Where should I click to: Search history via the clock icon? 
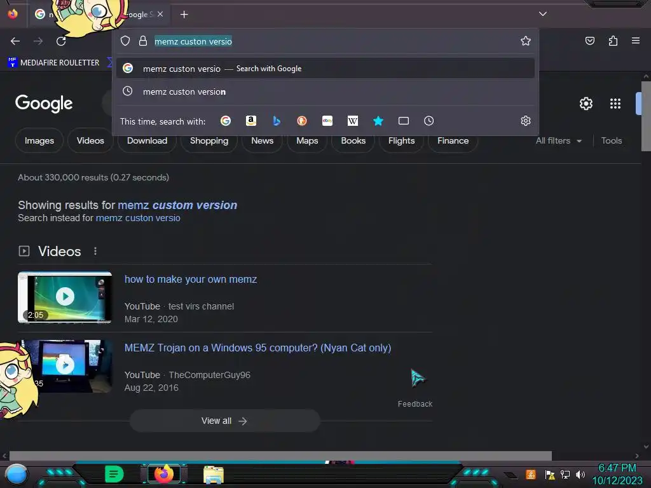coord(429,121)
